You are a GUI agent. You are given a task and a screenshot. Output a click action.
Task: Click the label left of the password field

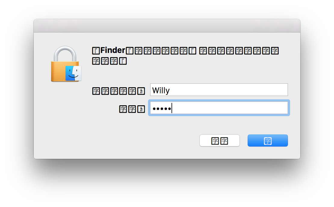click(x=132, y=109)
